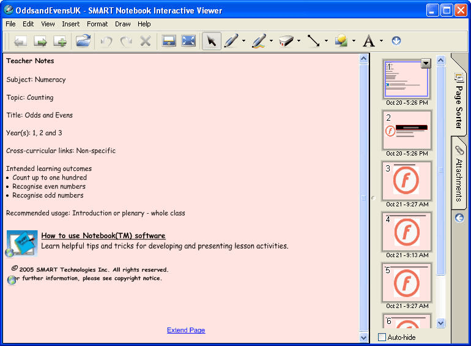Image resolution: width=471 pixels, height=346 pixels.
Task: Go to the next page using the green arrow
Action: tap(40, 41)
